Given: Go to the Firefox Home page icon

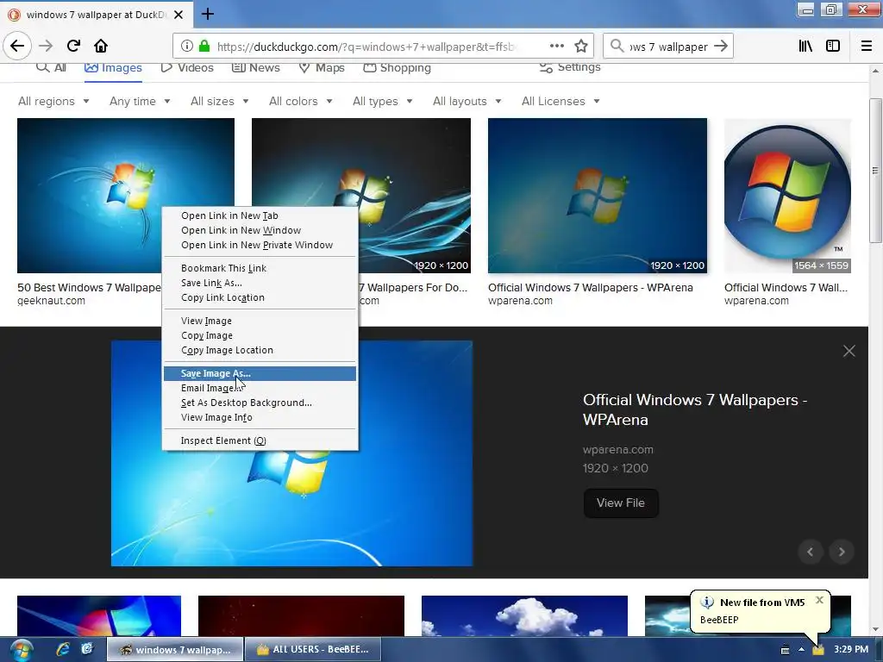Looking at the screenshot, I should pos(101,47).
